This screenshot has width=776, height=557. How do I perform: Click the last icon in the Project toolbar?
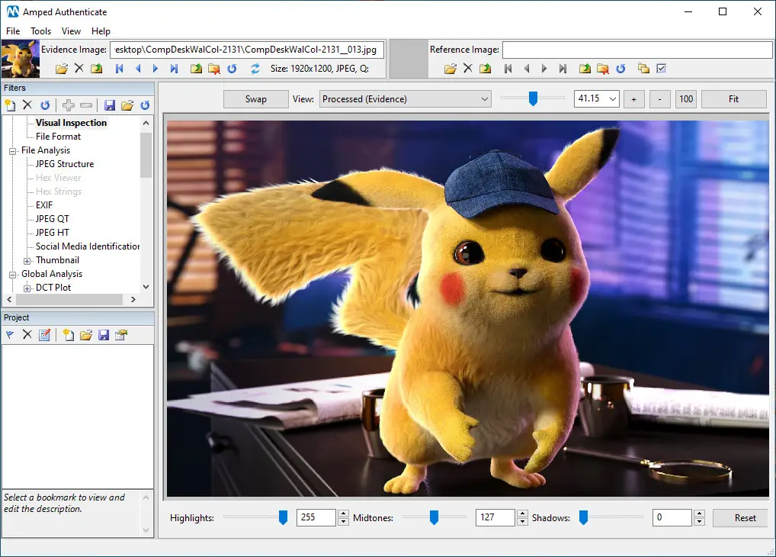tap(121, 335)
